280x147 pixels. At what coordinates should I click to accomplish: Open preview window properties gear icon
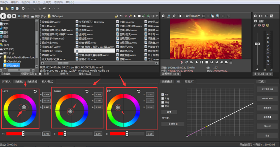[x=163, y=16]
